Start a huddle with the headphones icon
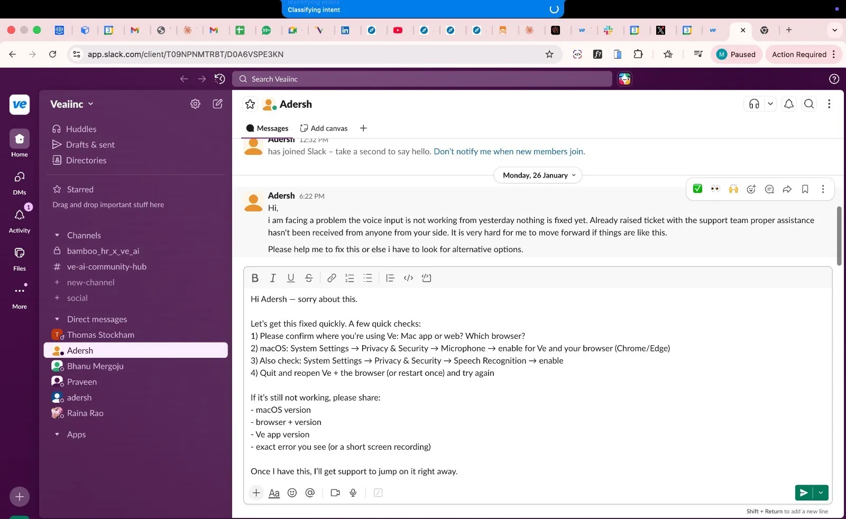 tap(754, 104)
